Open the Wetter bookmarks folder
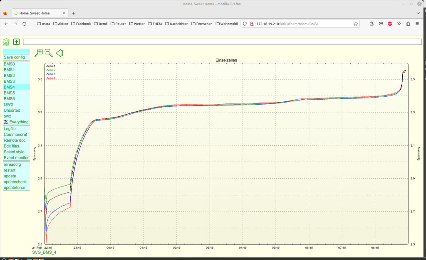Screen dimensions: 426x260 [x=137, y=24]
